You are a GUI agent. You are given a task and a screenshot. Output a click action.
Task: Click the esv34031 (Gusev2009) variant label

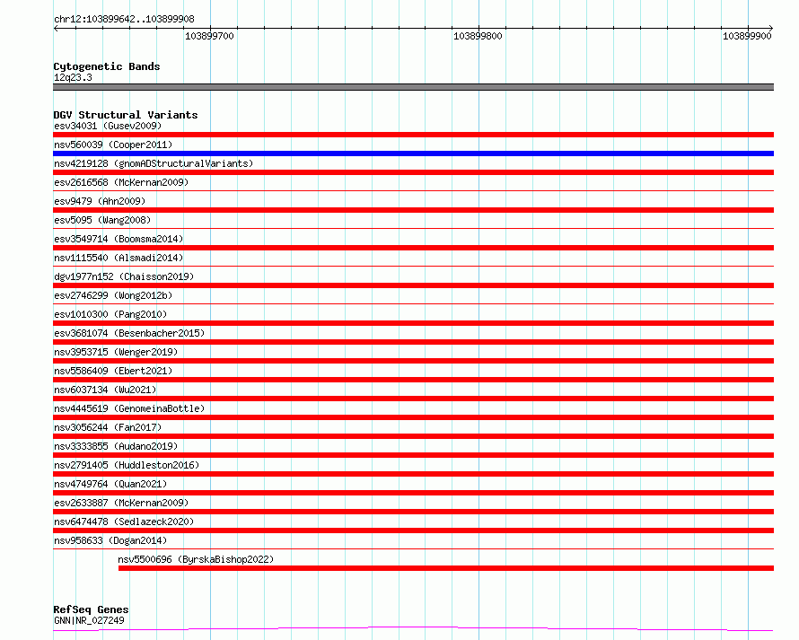108,126
